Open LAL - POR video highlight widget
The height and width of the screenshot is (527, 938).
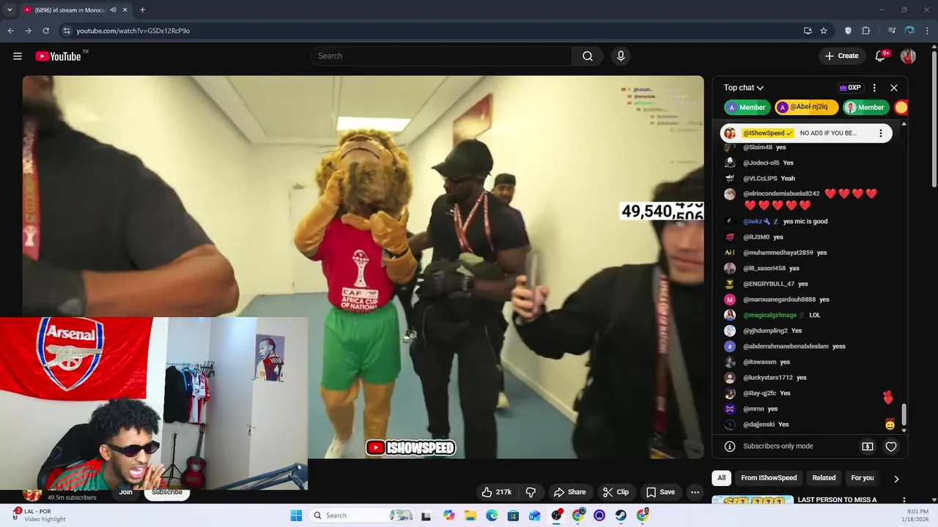(40, 515)
